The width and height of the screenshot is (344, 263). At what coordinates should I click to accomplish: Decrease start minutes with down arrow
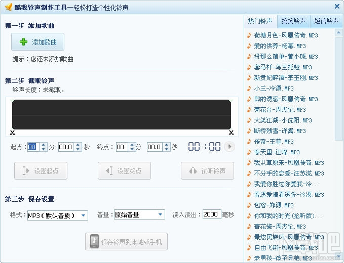pyautogui.click(x=44, y=149)
